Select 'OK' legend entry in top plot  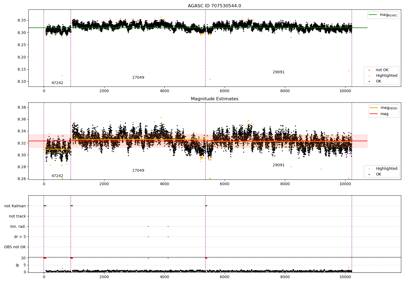tap(379, 81)
